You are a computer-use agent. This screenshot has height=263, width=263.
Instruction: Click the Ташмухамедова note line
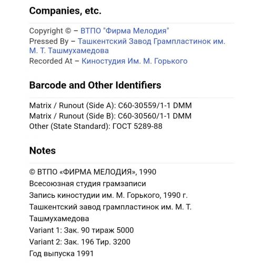tap(59, 218)
